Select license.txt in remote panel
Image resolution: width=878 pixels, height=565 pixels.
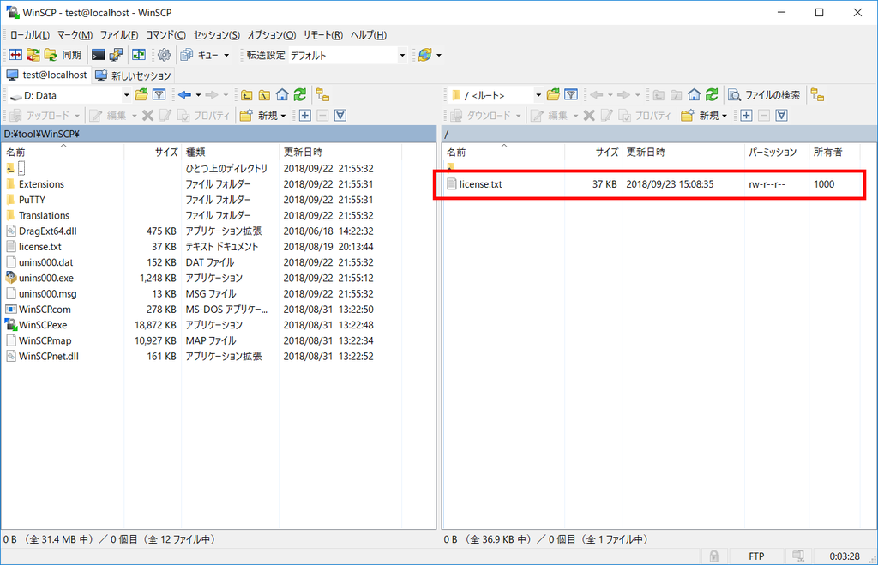480,184
